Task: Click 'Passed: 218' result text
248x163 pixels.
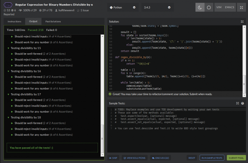Action: tap(36, 30)
